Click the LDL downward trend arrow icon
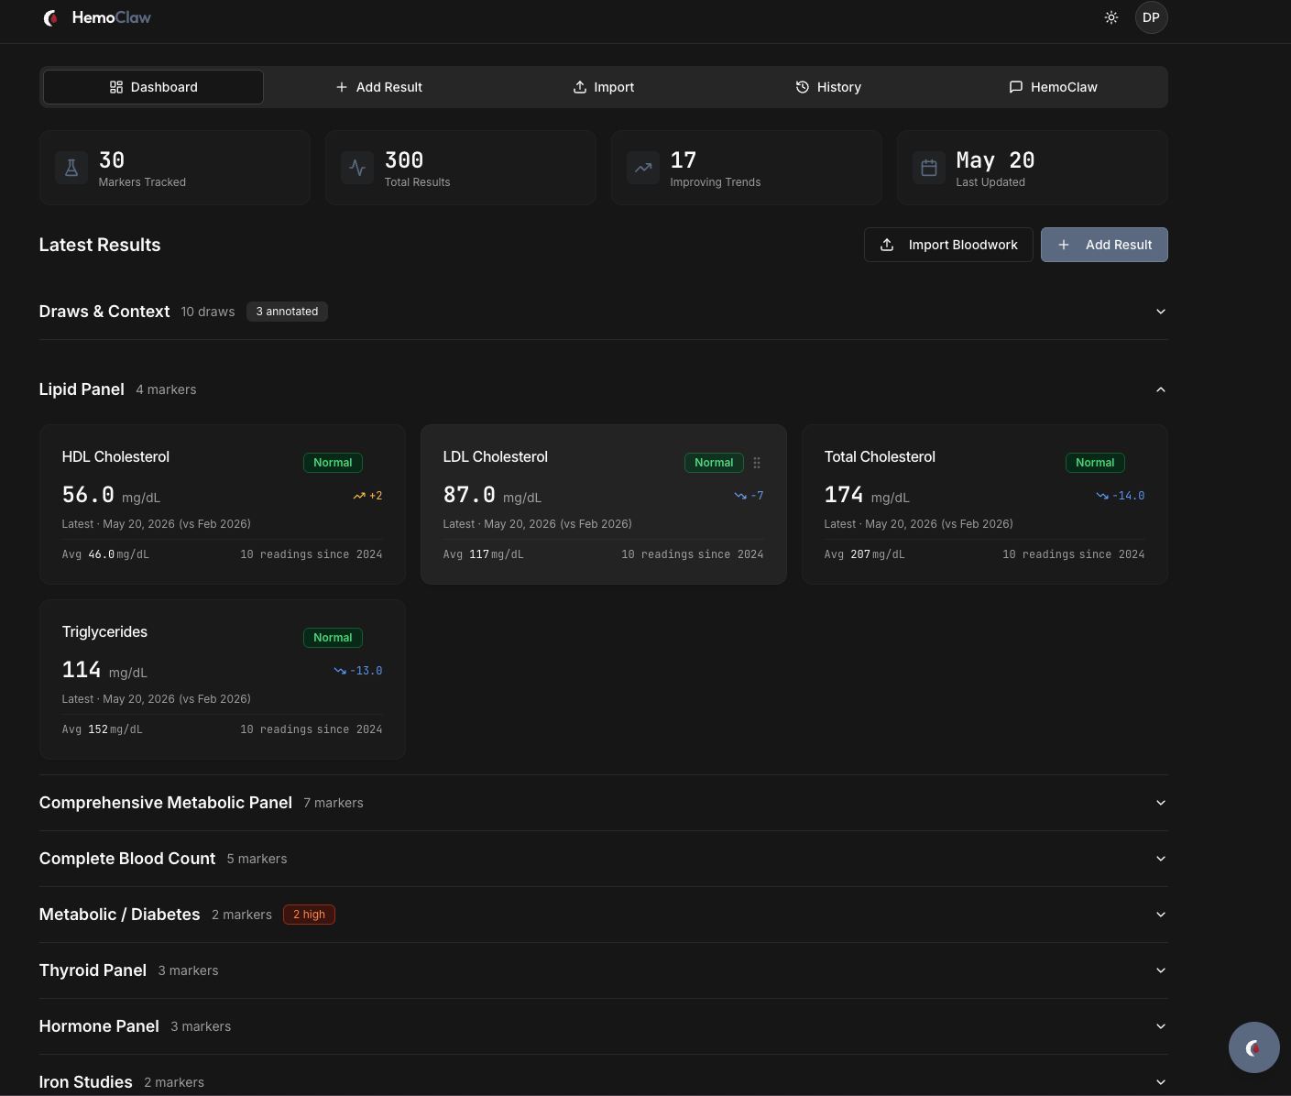 pos(740,496)
